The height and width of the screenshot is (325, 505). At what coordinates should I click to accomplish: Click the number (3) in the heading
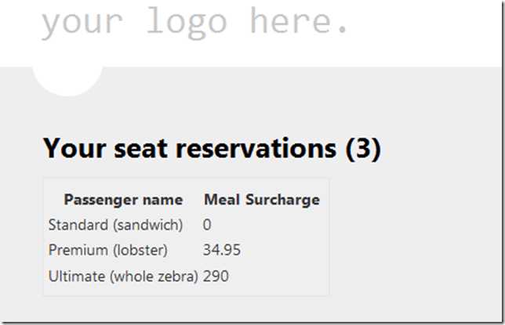click(363, 149)
